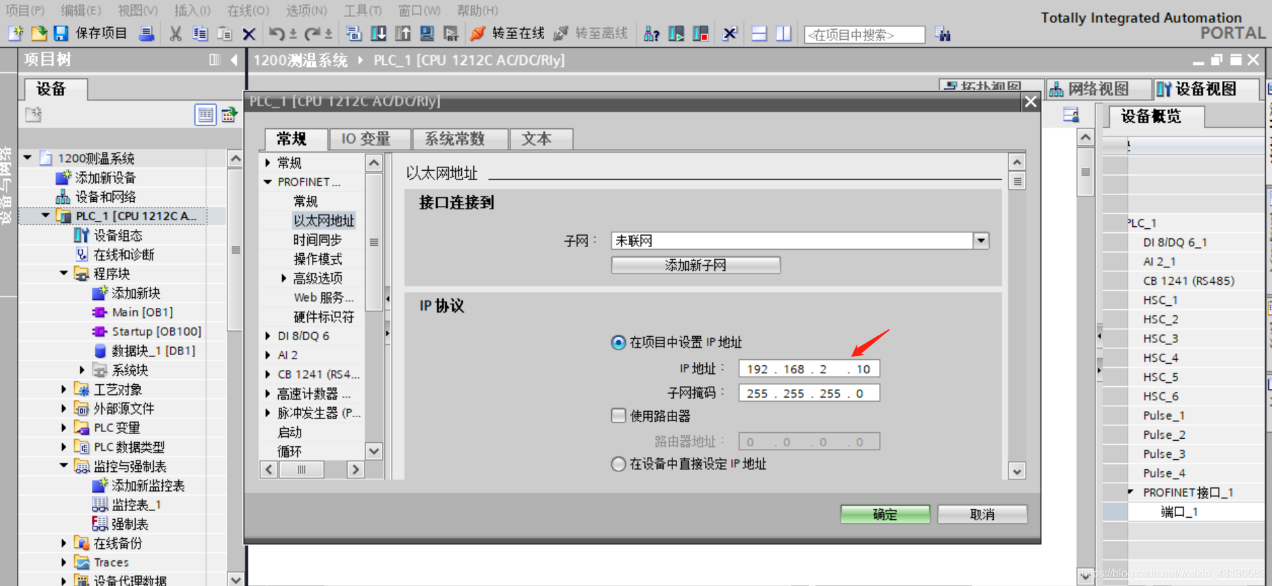Screen dimensions: 1272x586
Task: Click the project tree list view icon
Action: (x=205, y=115)
